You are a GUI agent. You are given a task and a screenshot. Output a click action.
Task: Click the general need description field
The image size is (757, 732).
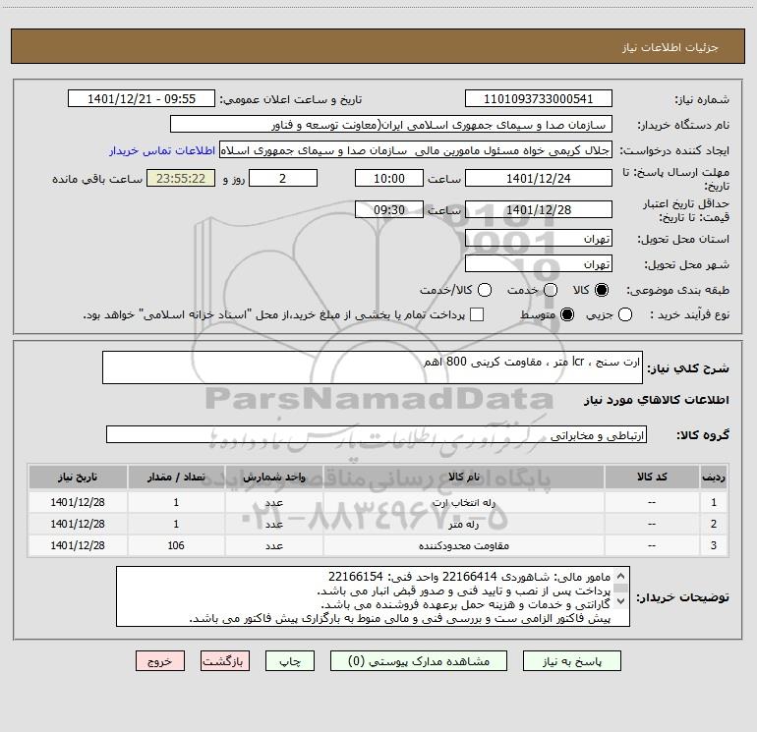point(373,367)
